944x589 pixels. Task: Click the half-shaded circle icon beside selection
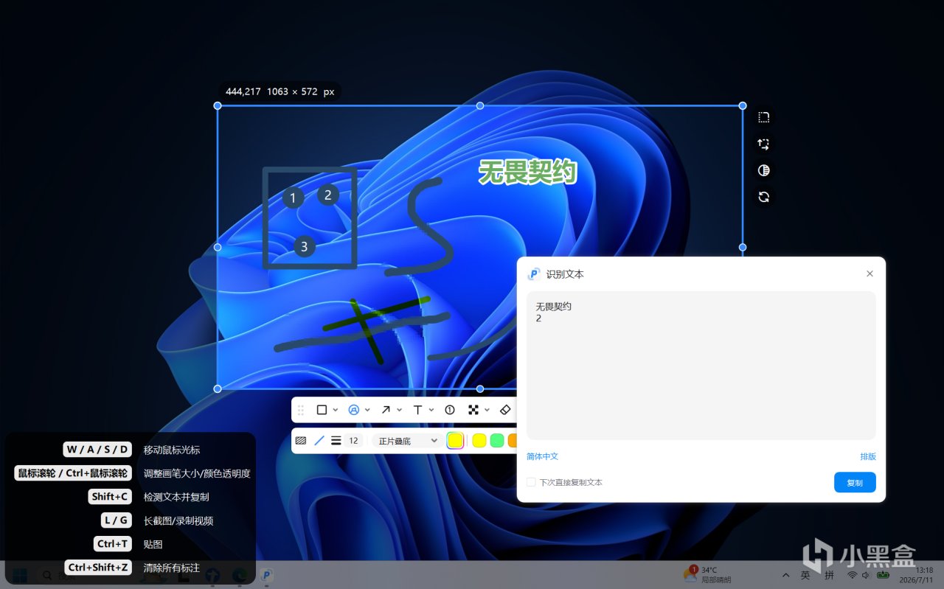coord(764,170)
